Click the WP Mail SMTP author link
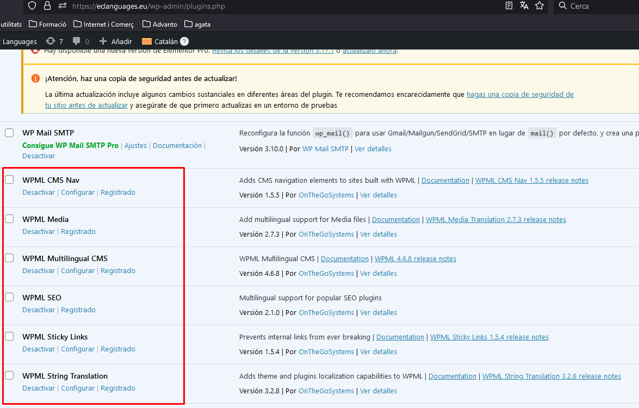The width and height of the screenshot is (639, 408). (x=325, y=149)
